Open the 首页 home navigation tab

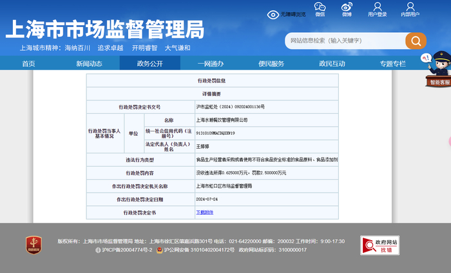tap(28, 64)
